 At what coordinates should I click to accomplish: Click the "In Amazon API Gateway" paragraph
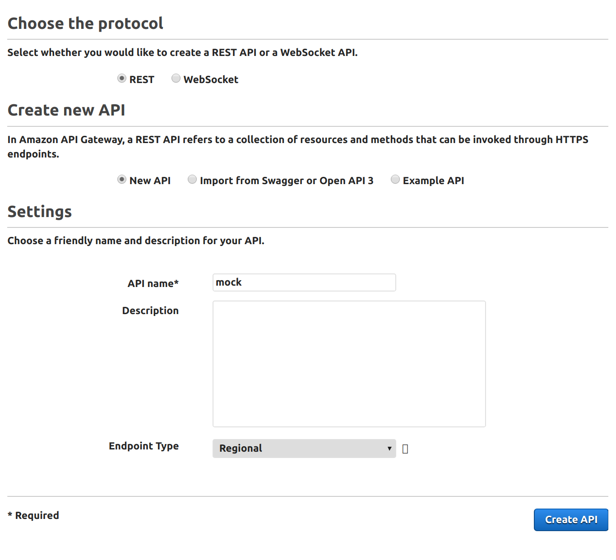[x=298, y=147]
